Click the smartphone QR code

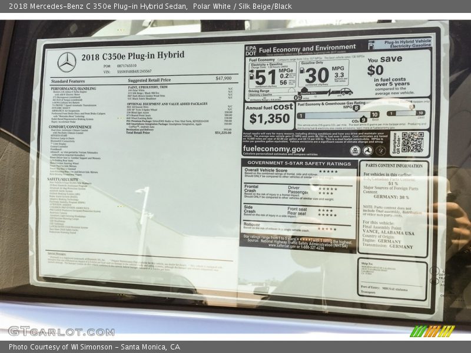[x=413, y=142]
